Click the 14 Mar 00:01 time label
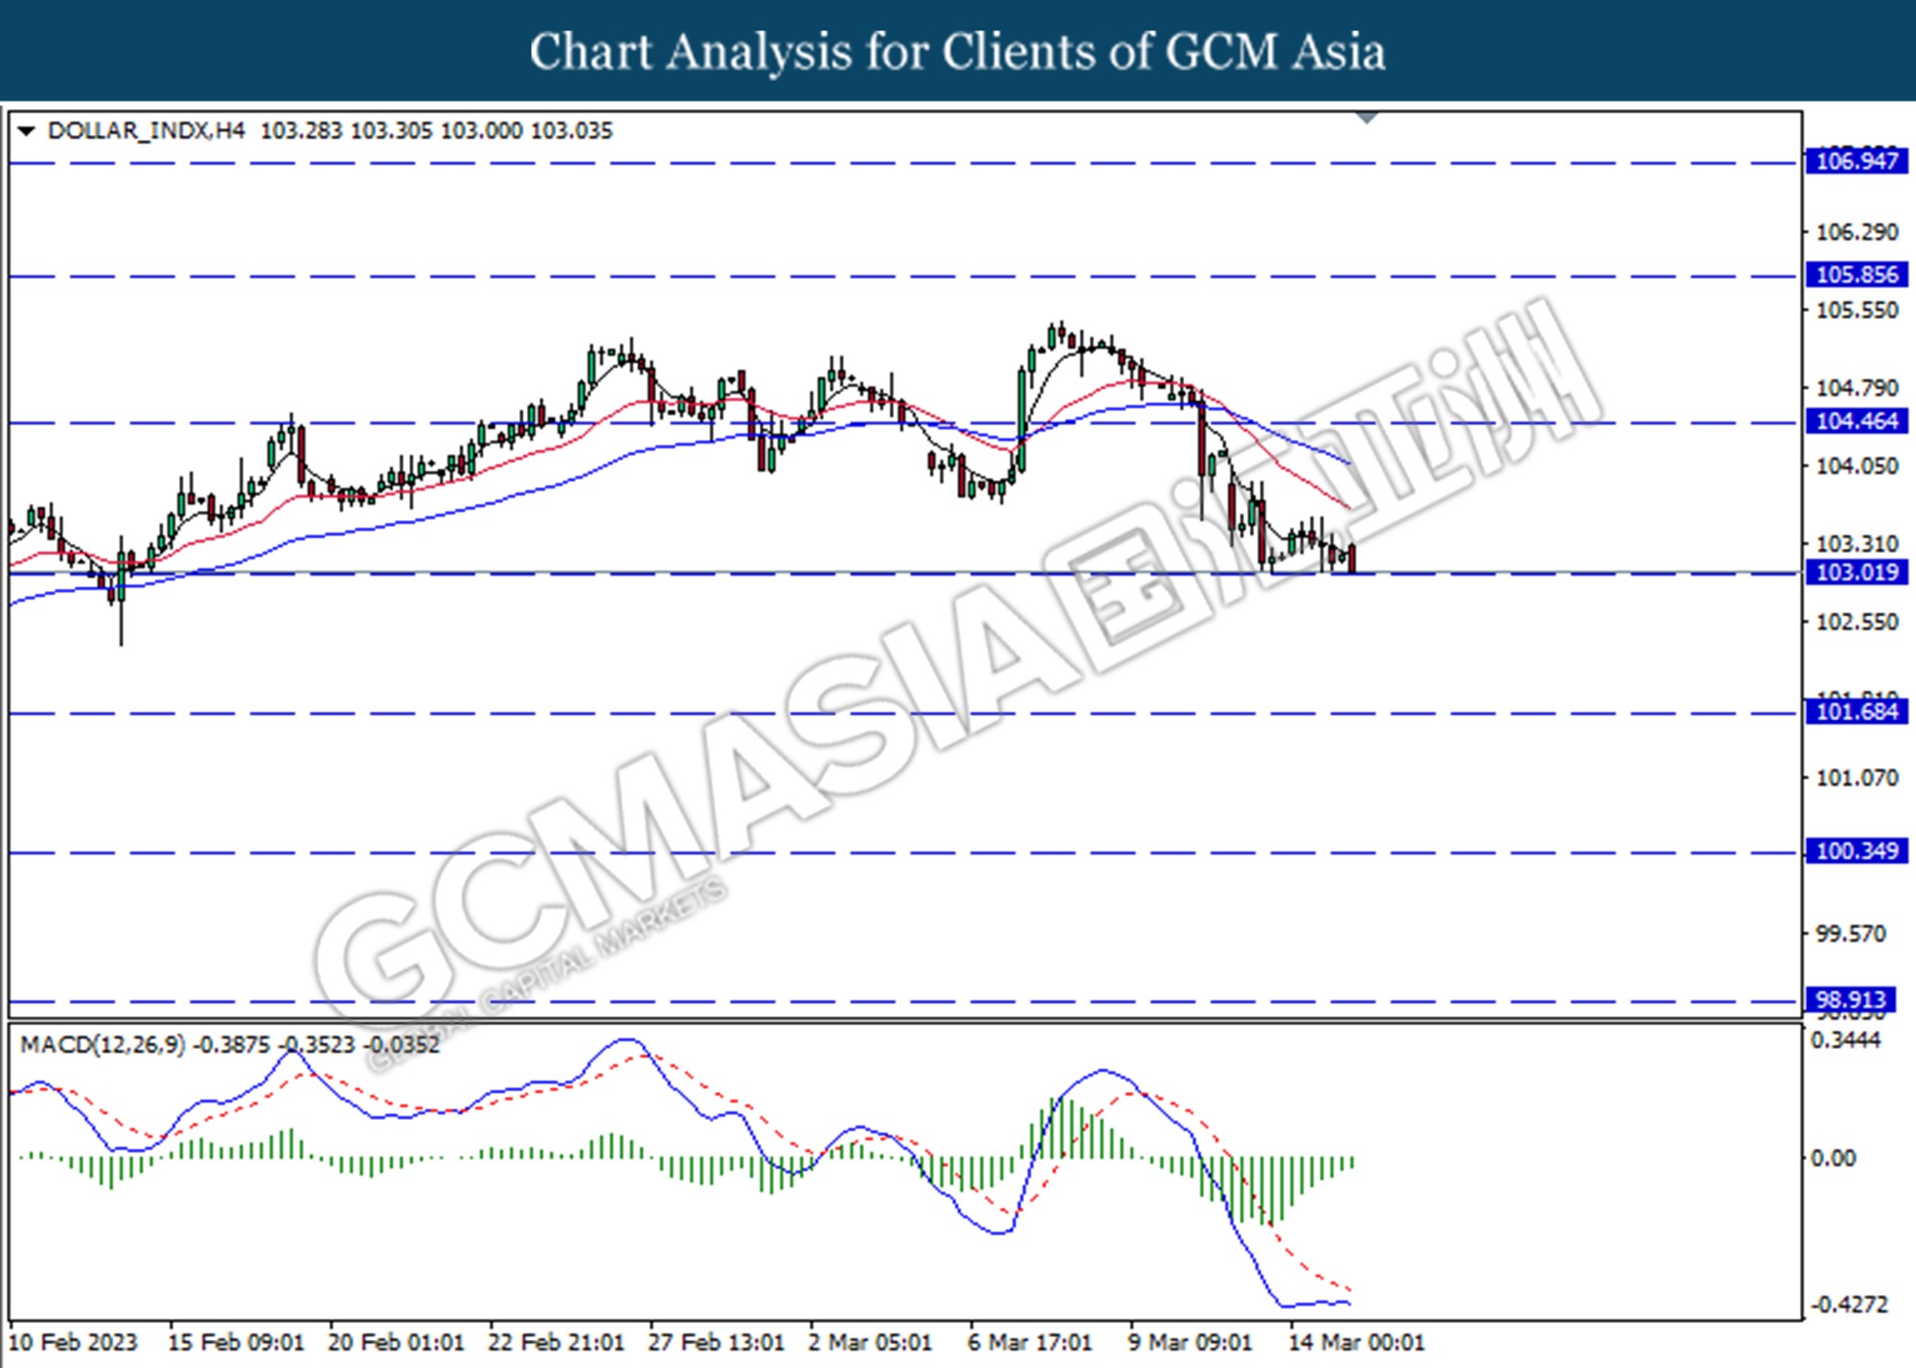 pyautogui.click(x=1356, y=1342)
